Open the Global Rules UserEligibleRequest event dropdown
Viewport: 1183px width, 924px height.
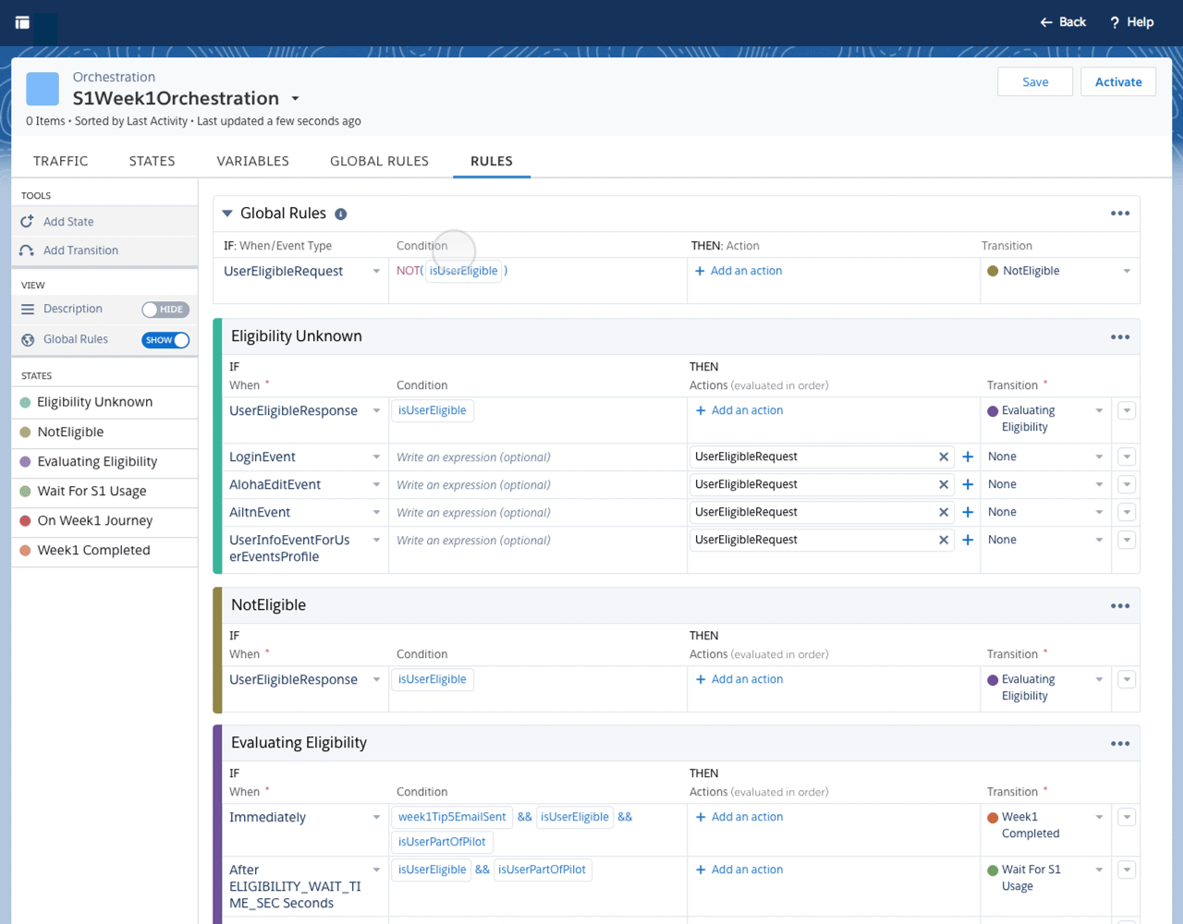[376, 272]
